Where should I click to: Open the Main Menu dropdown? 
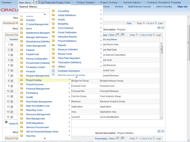[26, 3]
